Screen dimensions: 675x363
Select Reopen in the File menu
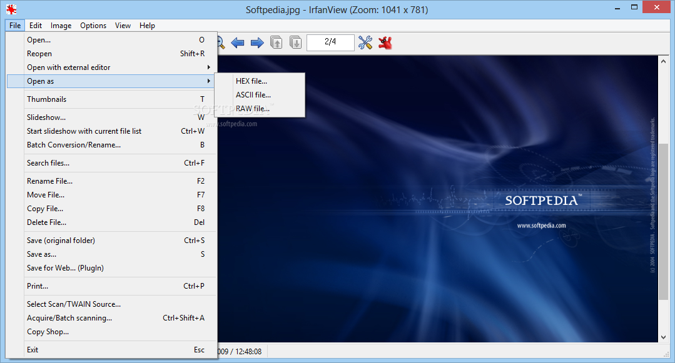(111, 54)
